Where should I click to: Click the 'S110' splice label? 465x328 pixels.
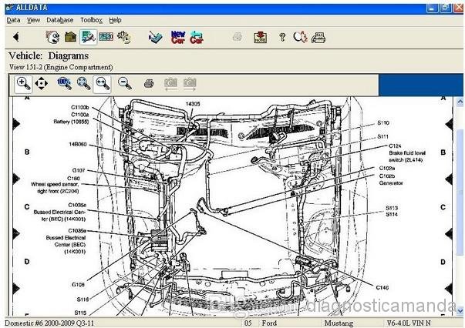click(382, 123)
